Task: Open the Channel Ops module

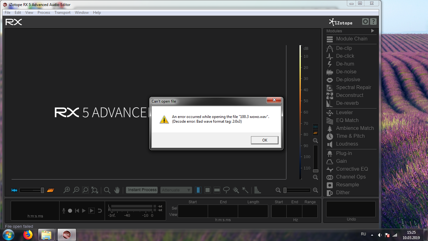Action: coord(351,177)
